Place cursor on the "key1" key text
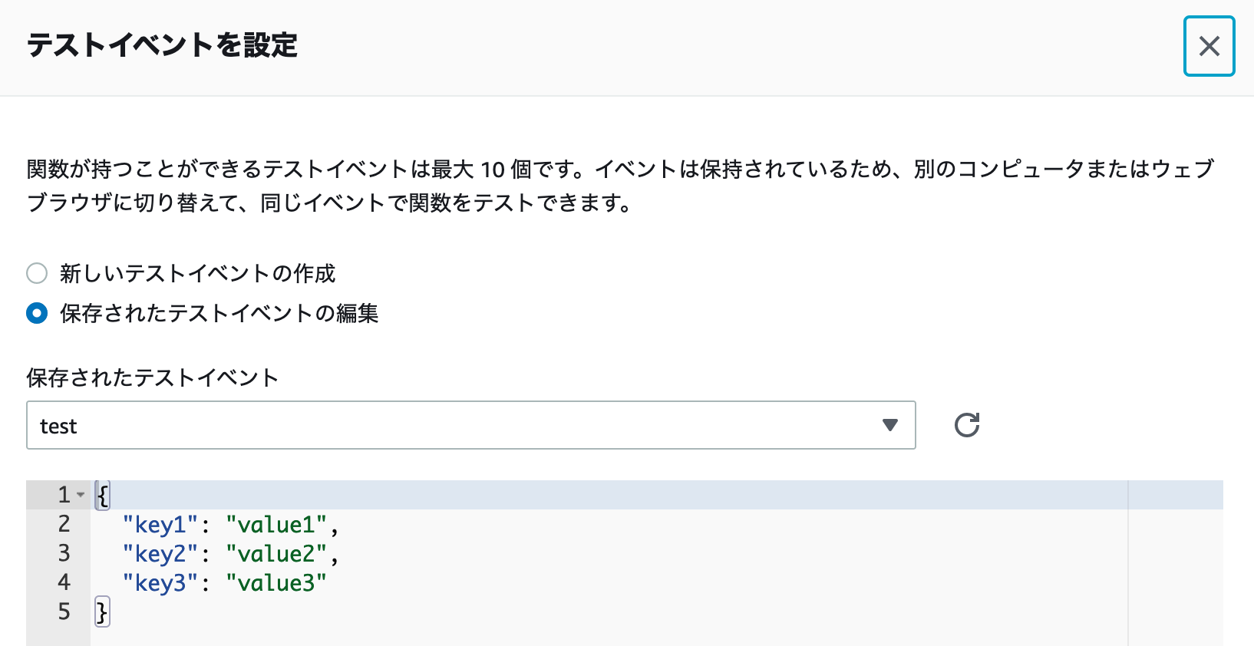 coord(160,525)
